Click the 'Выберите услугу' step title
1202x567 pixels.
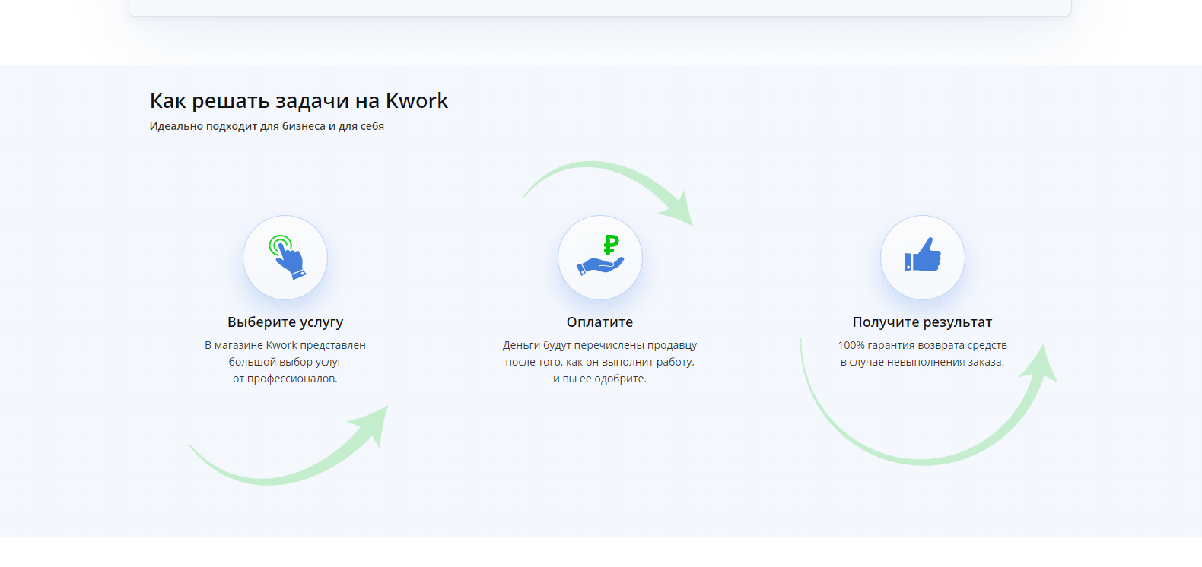[285, 322]
